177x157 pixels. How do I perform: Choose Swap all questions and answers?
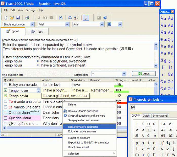pyautogui.click(x=90, y=116)
